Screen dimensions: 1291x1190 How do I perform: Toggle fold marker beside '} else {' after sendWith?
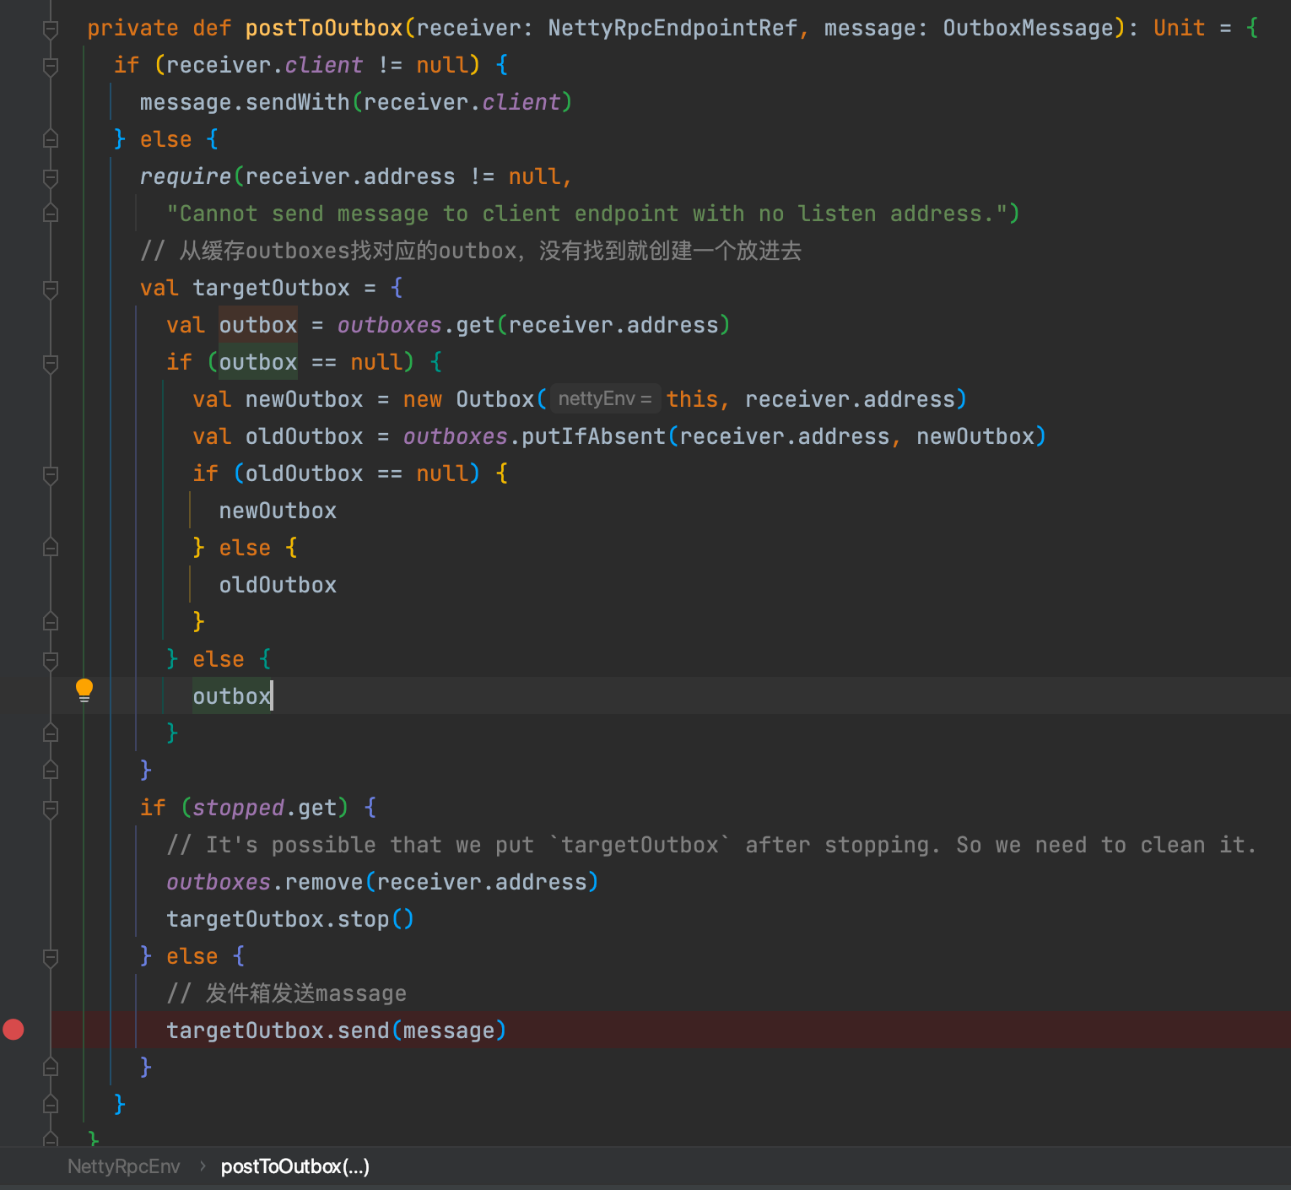(x=51, y=139)
